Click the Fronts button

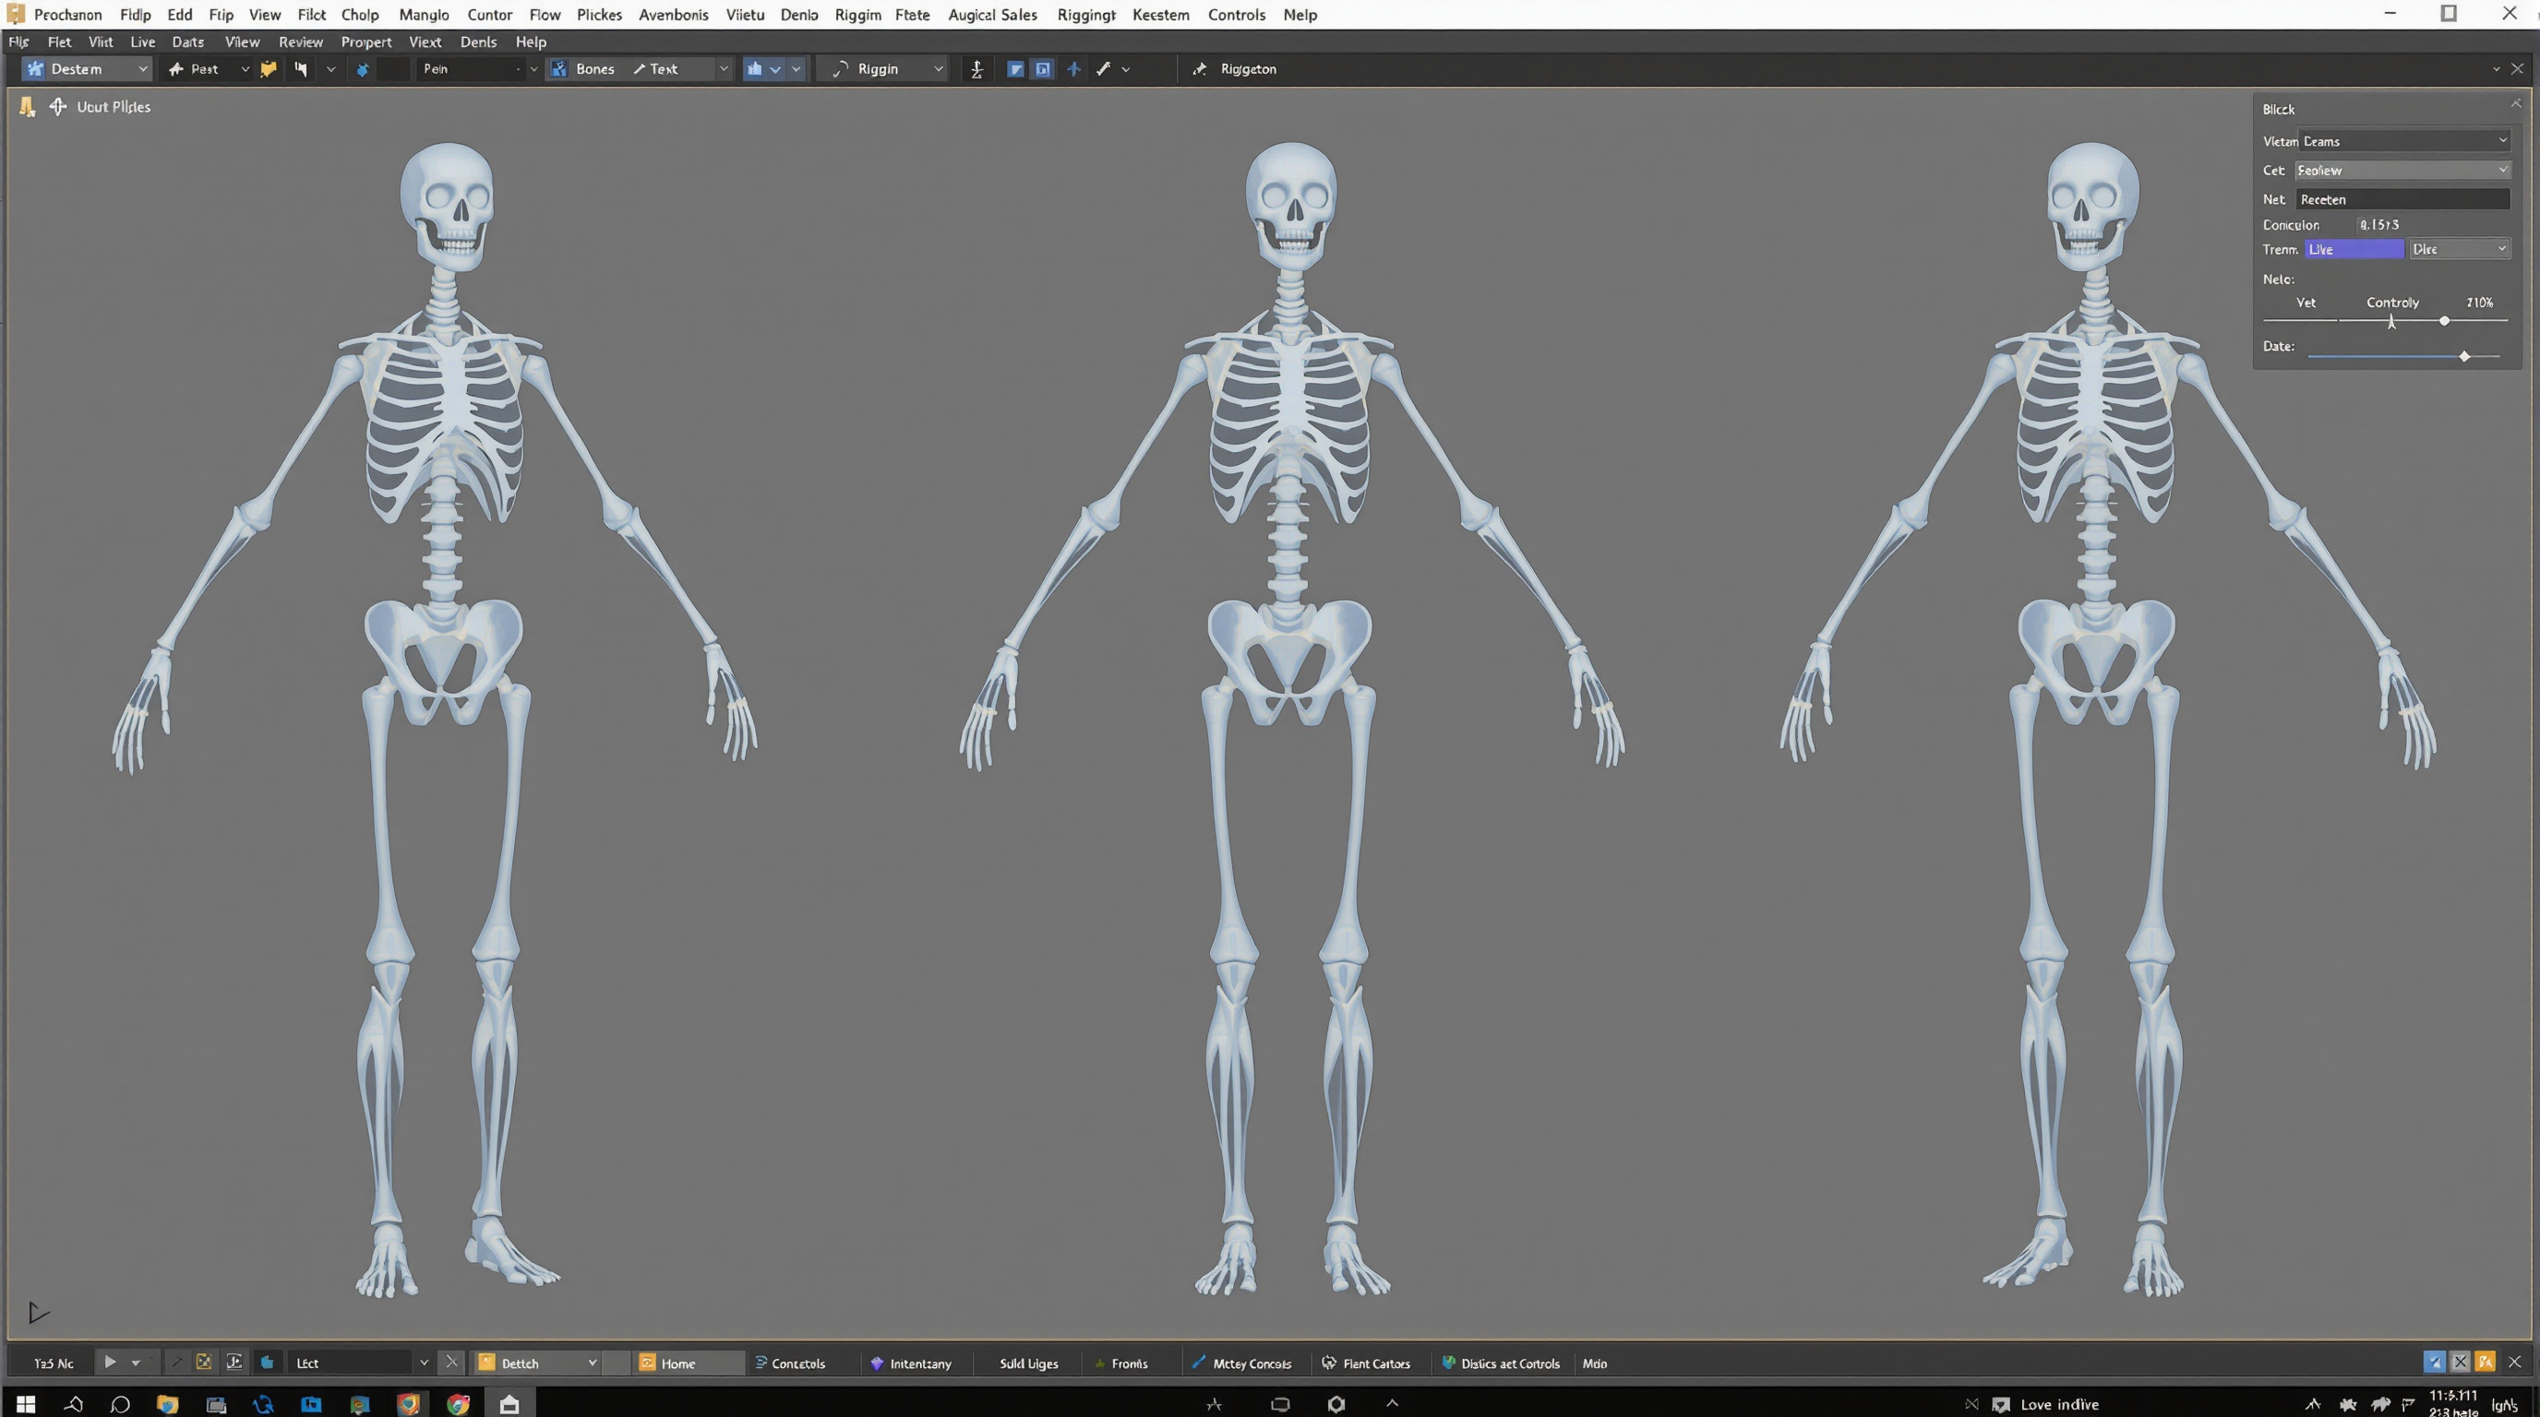[1121, 1363]
